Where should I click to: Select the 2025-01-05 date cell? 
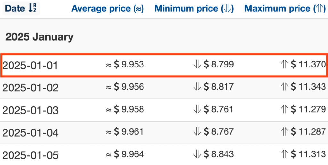[30, 155]
